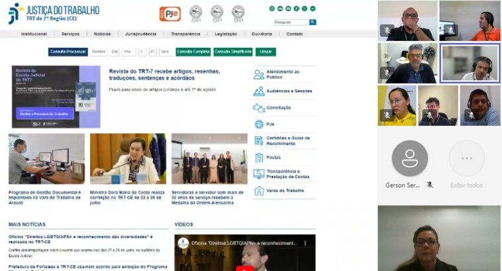
Task: Open the Varas do Trabalho link text
Action: (x=285, y=191)
